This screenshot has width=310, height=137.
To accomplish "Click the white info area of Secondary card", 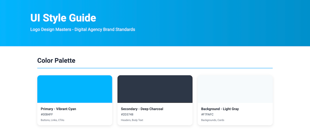I will [173, 117].
